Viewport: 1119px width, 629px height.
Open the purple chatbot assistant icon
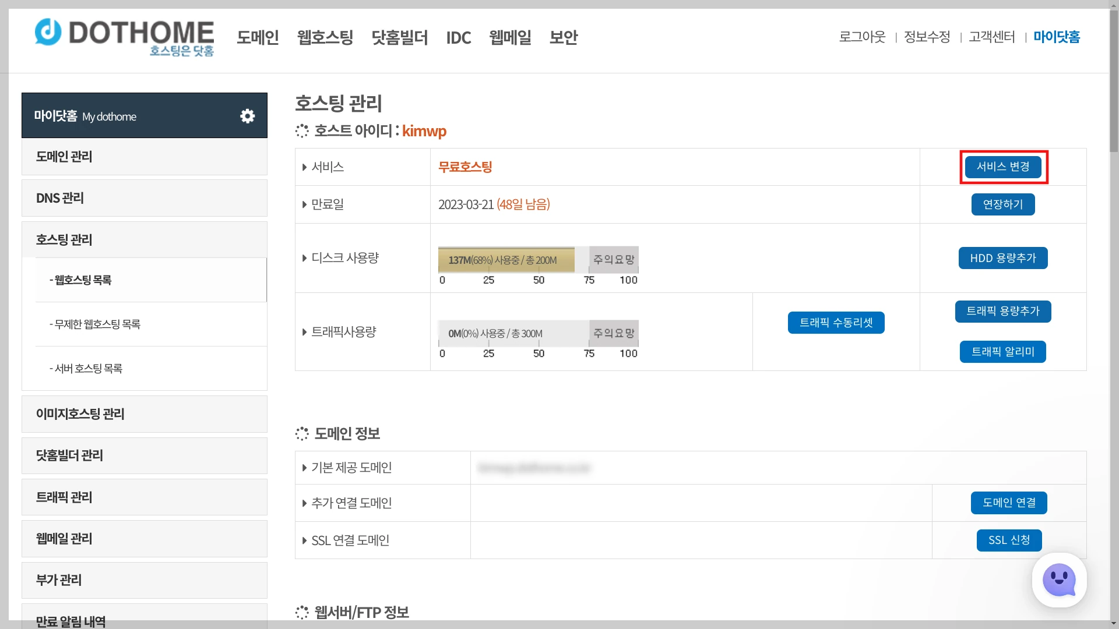[x=1059, y=580]
